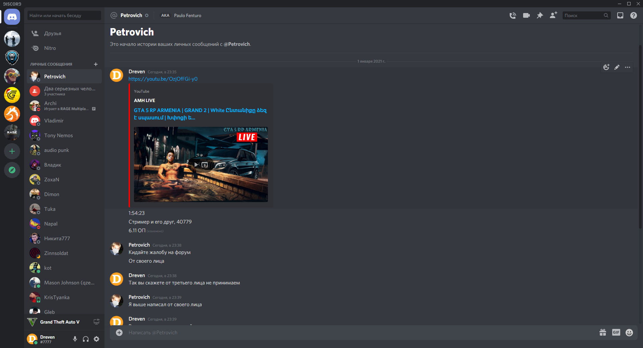Open Dreven's user panel avatar
Screen dimensions: 643x348
pos(32,339)
